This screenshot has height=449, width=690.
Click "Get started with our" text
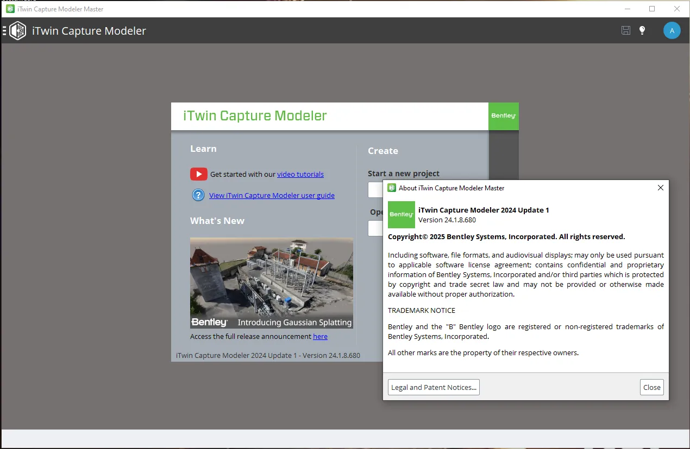click(243, 174)
